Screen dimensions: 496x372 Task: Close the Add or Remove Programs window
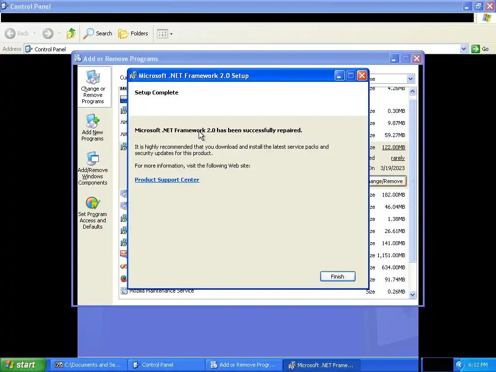point(417,59)
